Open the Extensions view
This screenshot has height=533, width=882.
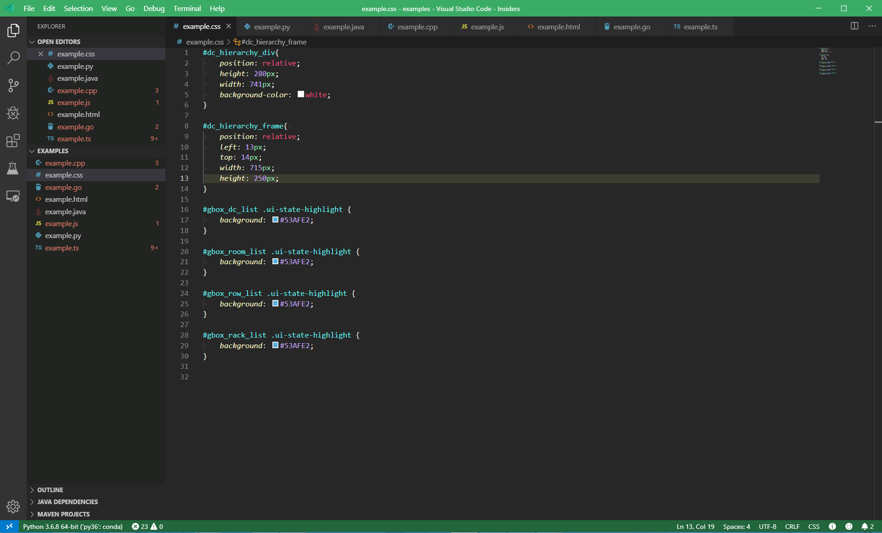pyautogui.click(x=13, y=140)
